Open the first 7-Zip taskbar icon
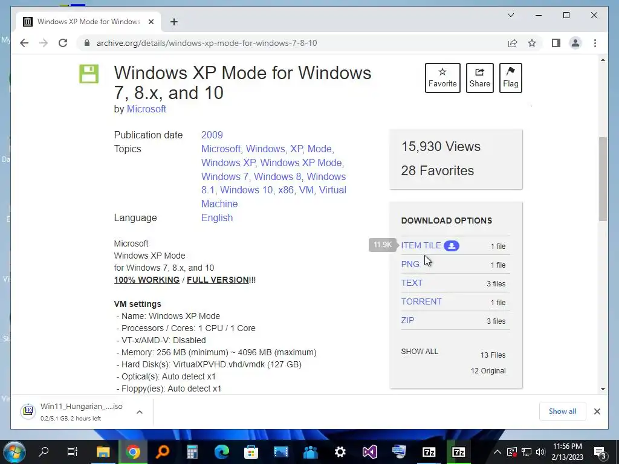 [429, 452]
